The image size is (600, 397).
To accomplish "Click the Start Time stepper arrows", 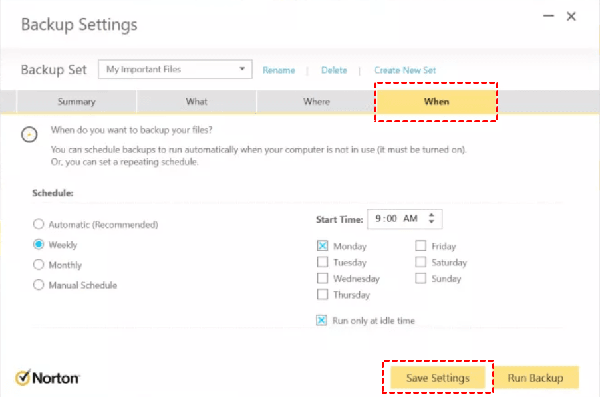I will pos(432,219).
